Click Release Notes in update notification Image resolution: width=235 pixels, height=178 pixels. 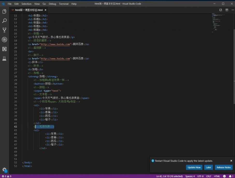pos(224,167)
